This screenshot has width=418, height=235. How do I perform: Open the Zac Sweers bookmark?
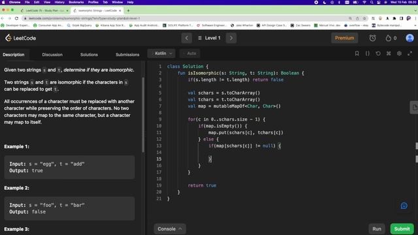(301, 25)
